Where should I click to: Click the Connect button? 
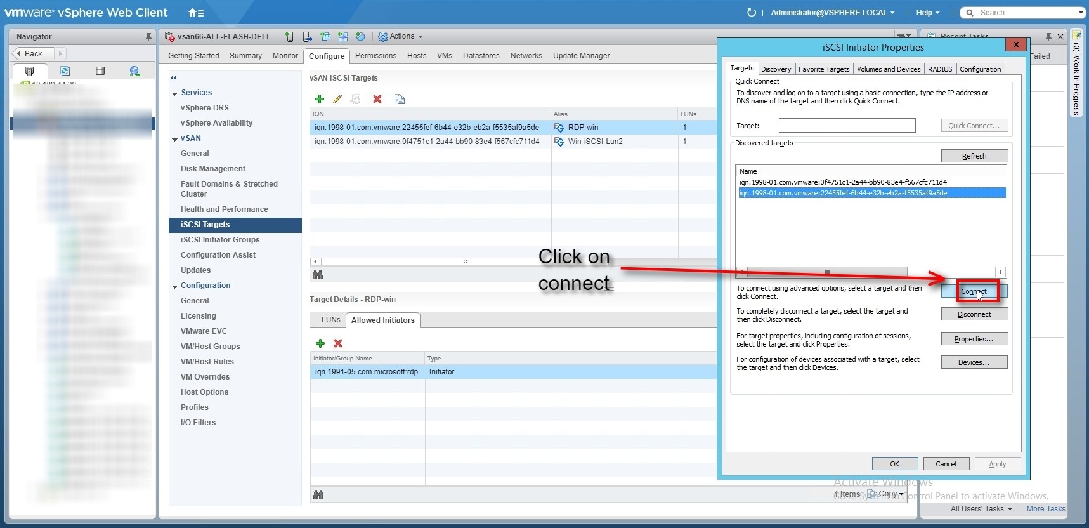pyautogui.click(x=974, y=291)
